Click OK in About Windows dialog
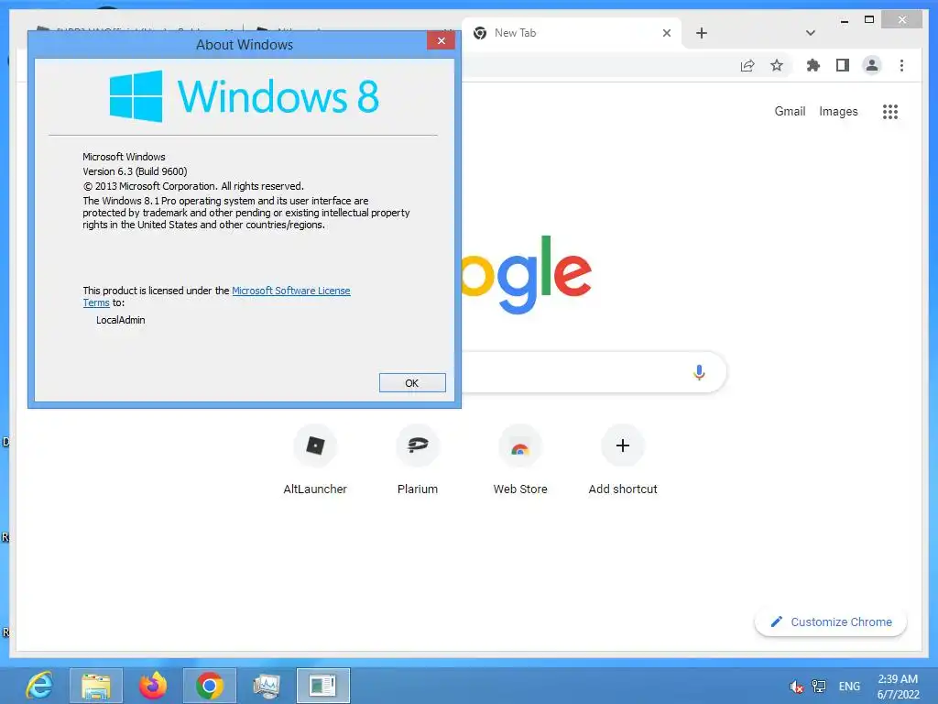The width and height of the screenshot is (938, 704). point(412,382)
